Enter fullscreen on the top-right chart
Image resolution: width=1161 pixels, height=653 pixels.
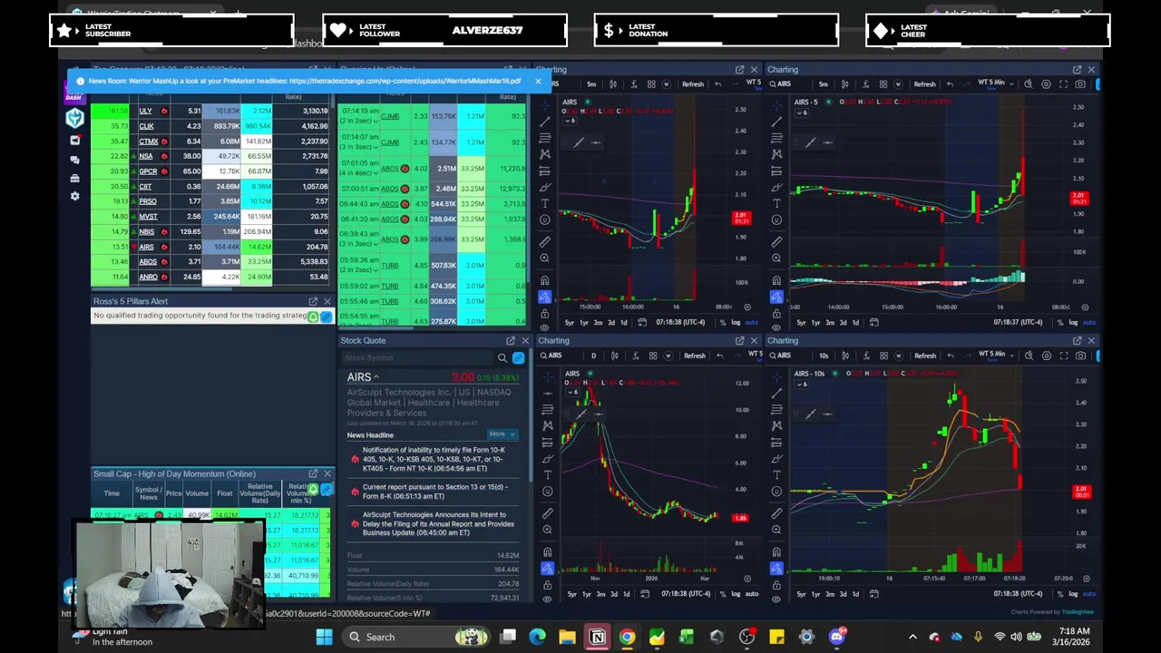[1063, 84]
